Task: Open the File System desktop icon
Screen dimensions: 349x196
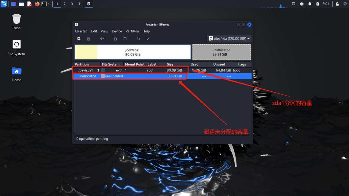Action: (x=16, y=48)
